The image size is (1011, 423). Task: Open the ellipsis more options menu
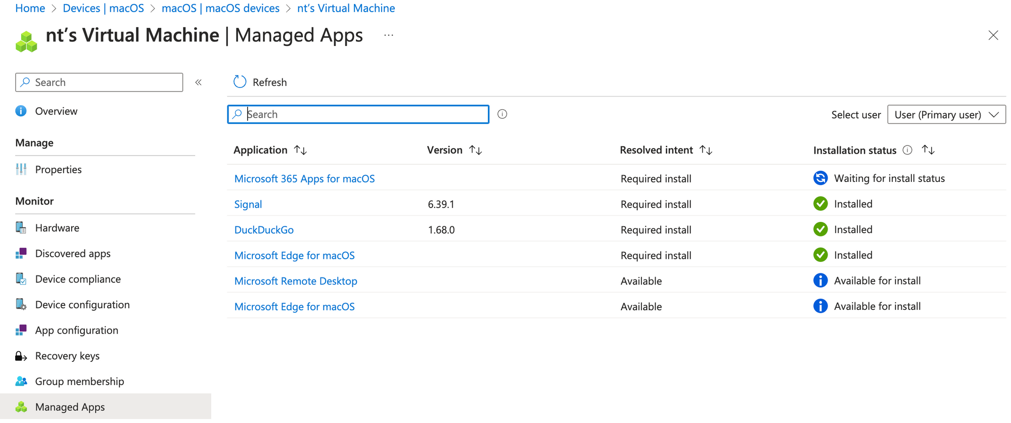[388, 35]
